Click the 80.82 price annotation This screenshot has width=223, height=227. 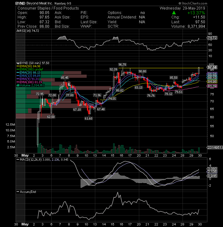point(120,91)
